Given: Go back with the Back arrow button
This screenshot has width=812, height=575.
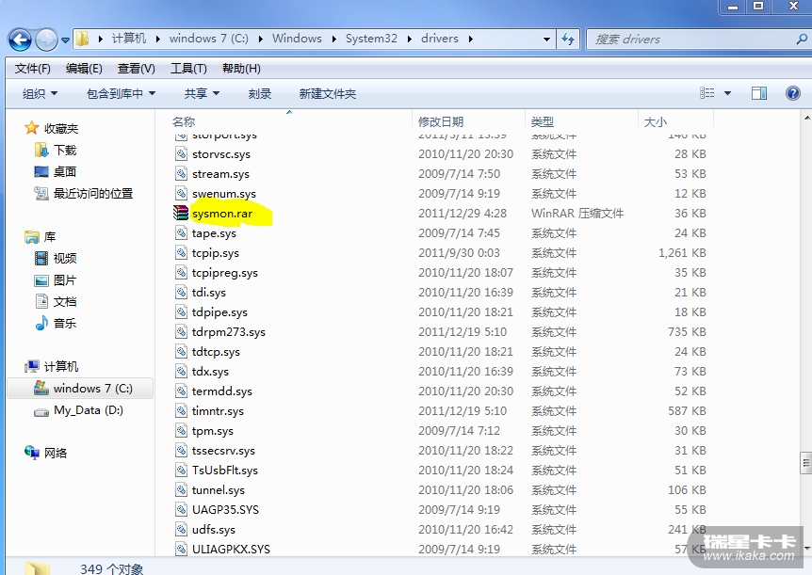Looking at the screenshot, I should coord(20,40).
